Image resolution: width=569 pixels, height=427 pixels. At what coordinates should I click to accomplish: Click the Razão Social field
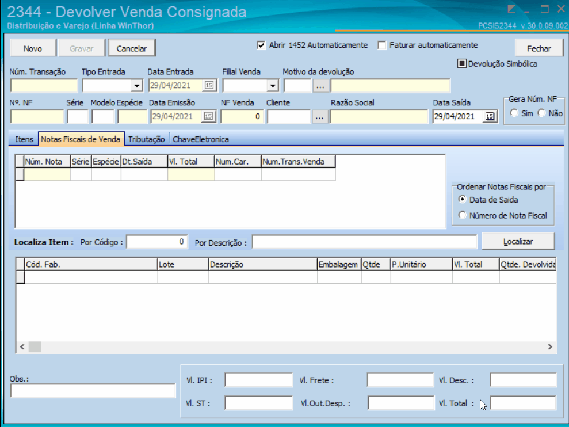tap(379, 117)
